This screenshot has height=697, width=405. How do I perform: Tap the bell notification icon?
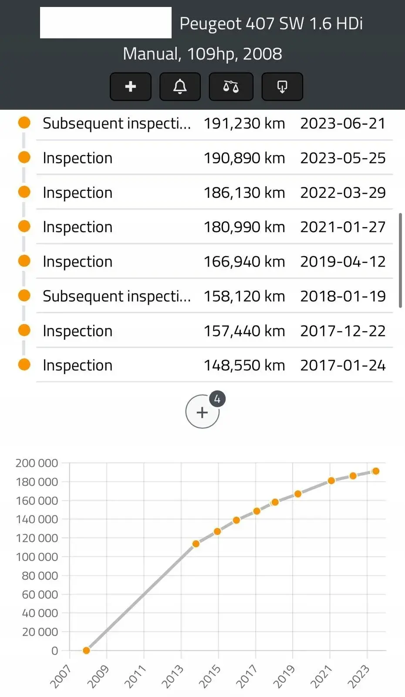(x=180, y=87)
